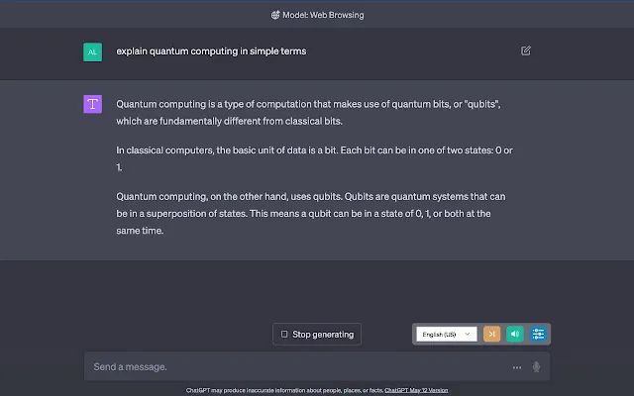Click the green AL user avatar
634x396 pixels.
92,52
